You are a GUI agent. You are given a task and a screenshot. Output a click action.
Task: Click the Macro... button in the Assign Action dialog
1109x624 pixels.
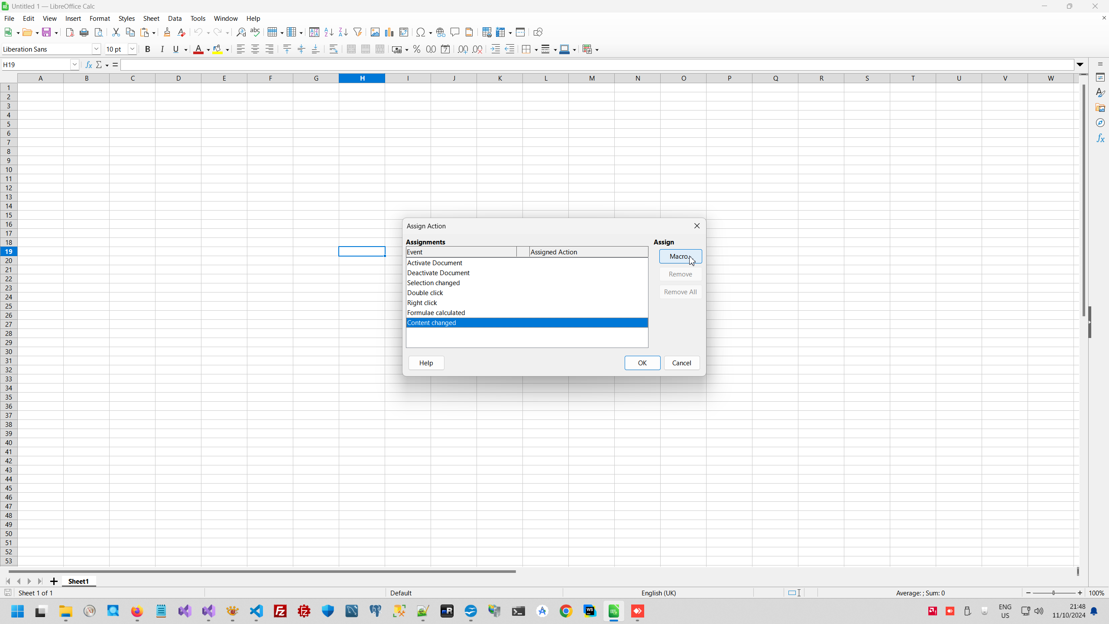click(x=680, y=257)
